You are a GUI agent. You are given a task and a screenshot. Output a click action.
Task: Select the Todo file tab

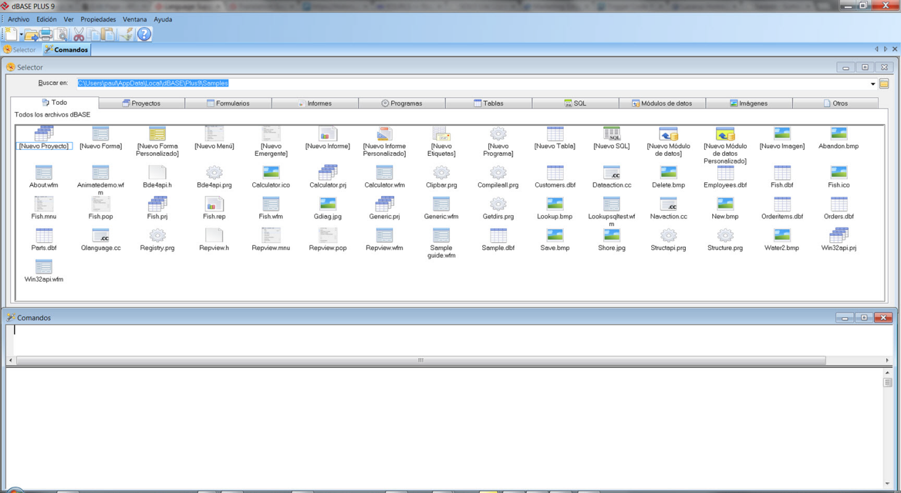tap(54, 103)
